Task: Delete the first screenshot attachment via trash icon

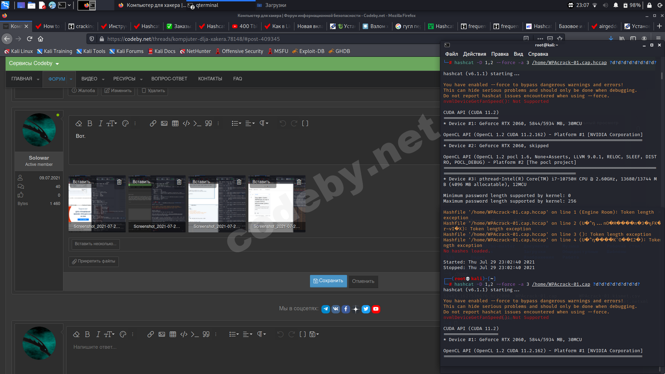Action: [119, 182]
